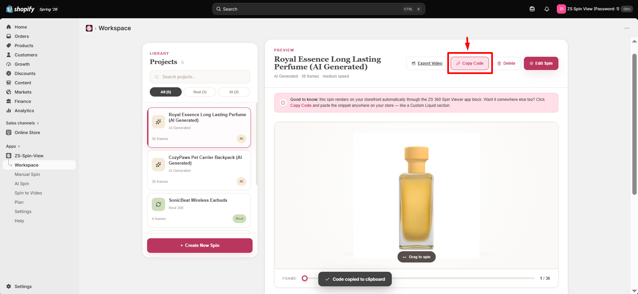Screen dimensions: 638x294
Task: Filter projects by AI (2)
Action: [x=234, y=92]
